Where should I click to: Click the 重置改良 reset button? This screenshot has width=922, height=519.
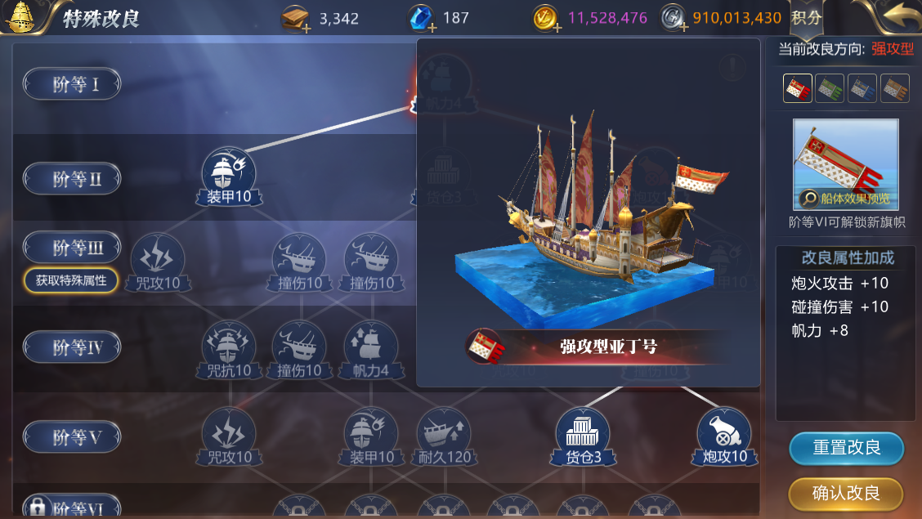tap(846, 449)
